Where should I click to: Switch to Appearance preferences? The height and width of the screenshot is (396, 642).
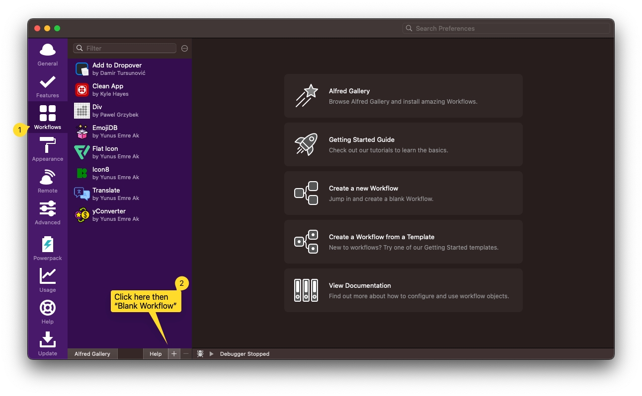click(48, 150)
